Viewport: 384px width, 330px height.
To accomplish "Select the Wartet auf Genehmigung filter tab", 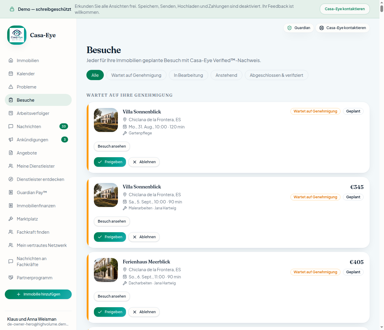I will pos(136,75).
